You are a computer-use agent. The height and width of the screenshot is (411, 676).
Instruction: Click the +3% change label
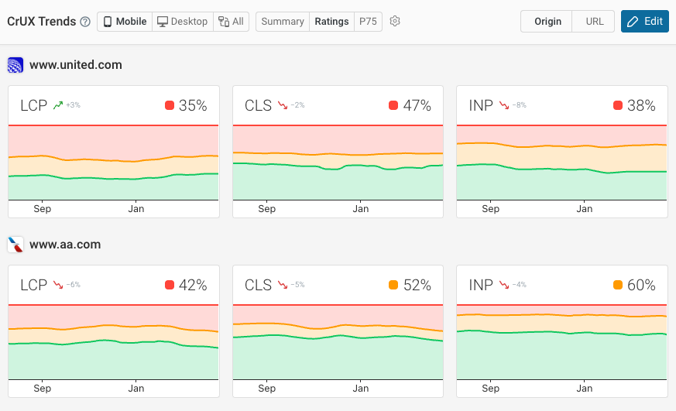tap(74, 105)
